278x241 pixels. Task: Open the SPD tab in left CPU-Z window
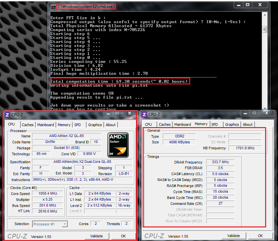coord(78,125)
